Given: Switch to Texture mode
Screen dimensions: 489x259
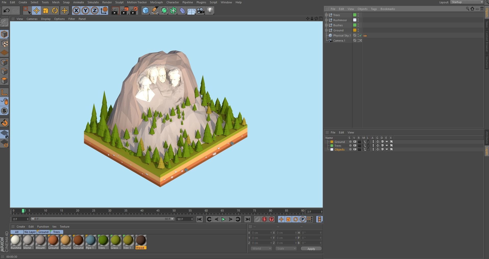Looking at the screenshot, I should pyautogui.click(x=5, y=44).
